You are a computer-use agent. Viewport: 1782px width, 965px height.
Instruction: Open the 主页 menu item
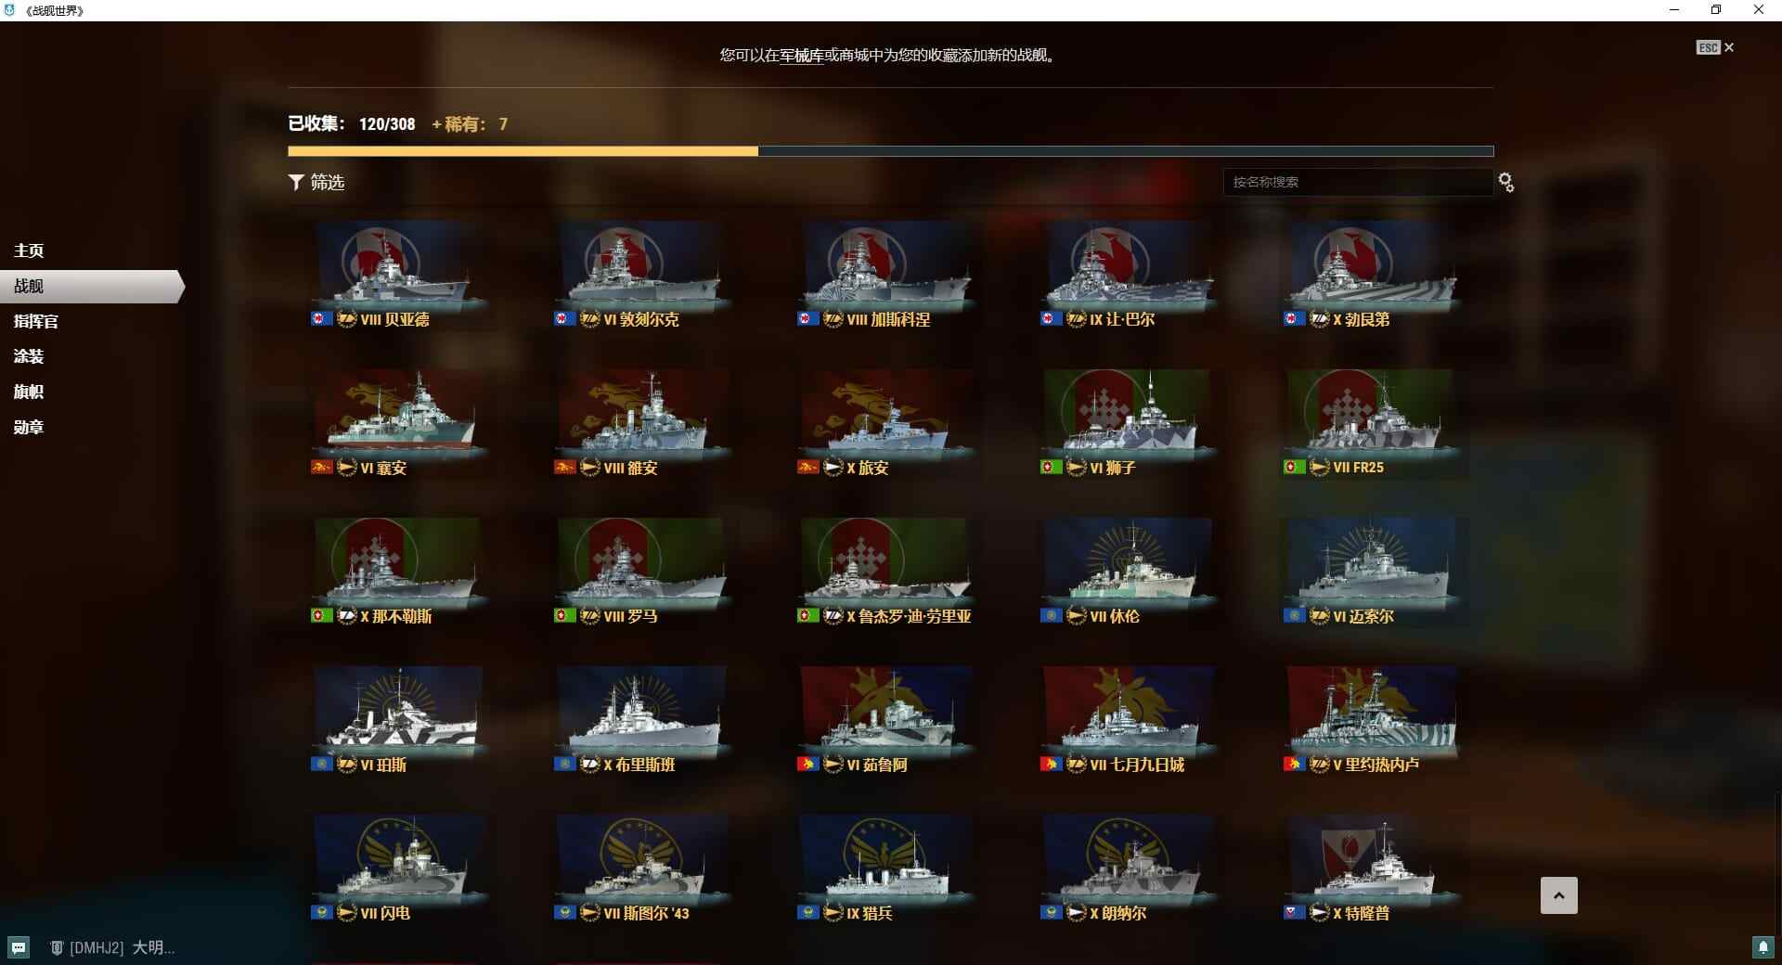(29, 251)
